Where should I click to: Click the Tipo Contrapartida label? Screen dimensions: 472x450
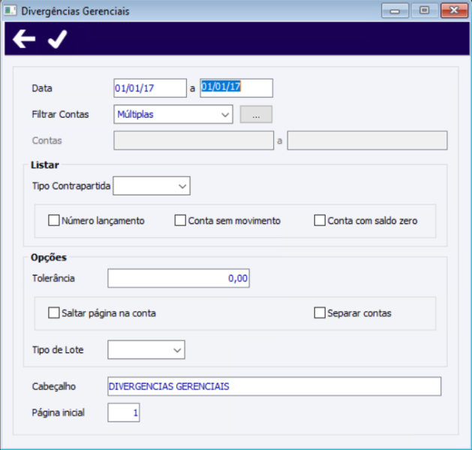tap(71, 186)
